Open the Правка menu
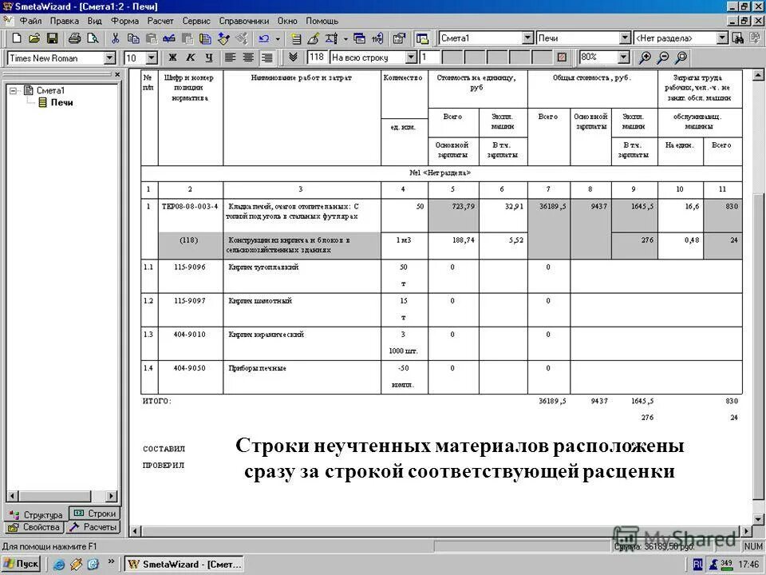The width and height of the screenshot is (766, 575). click(x=65, y=21)
